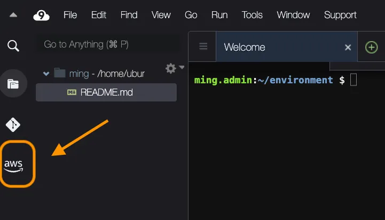385x220 pixels.
Task: Expand dropdown arrow beside gear icon
Action: pos(182,67)
